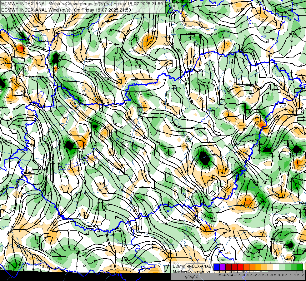Pick the dark red swatch between -4.5 and -4
The image size is (306, 281).
[x=228, y=267]
